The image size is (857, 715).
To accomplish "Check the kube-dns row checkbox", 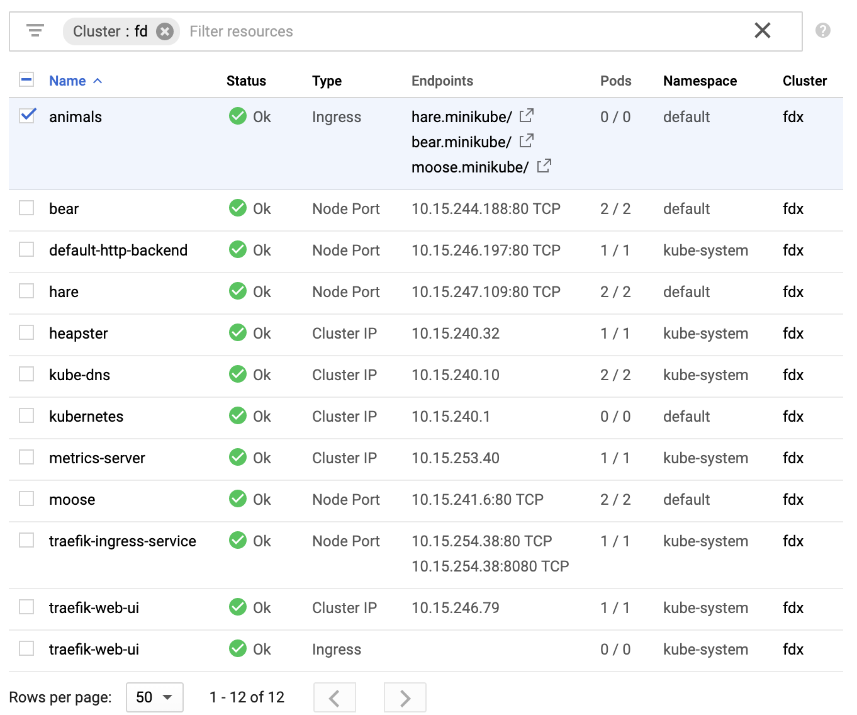I will point(26,374).
